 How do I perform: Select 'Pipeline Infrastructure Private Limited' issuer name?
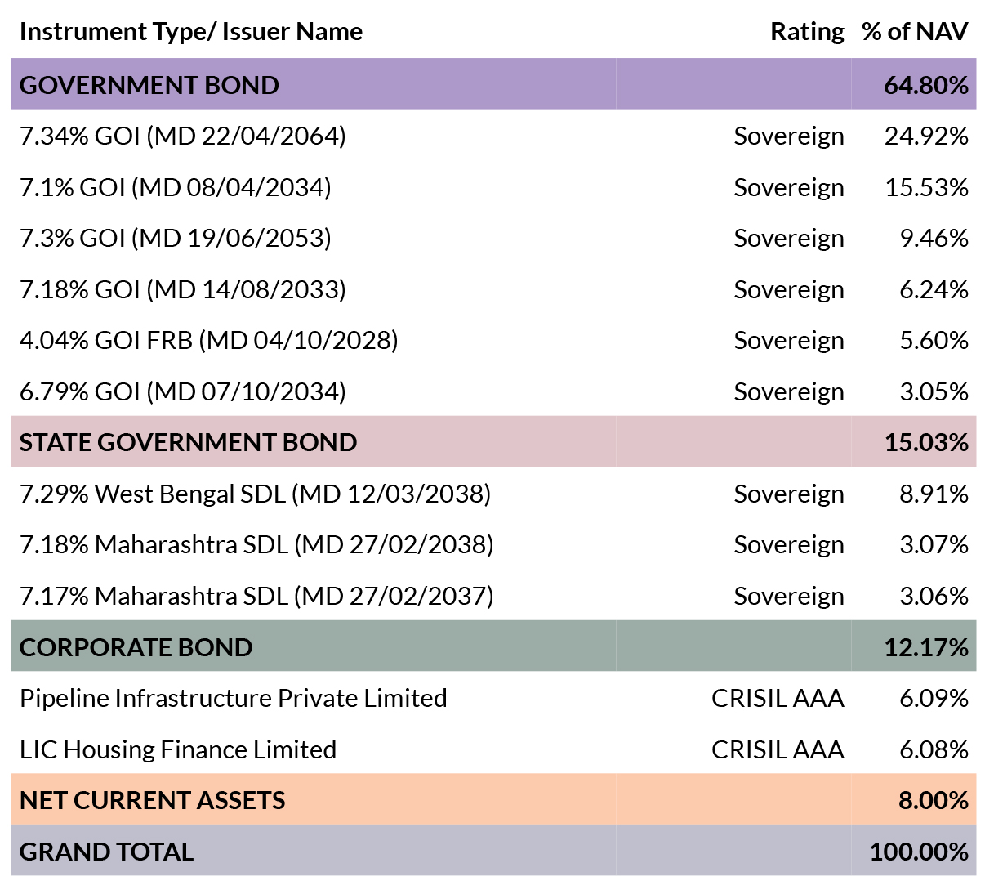[234, 698]
